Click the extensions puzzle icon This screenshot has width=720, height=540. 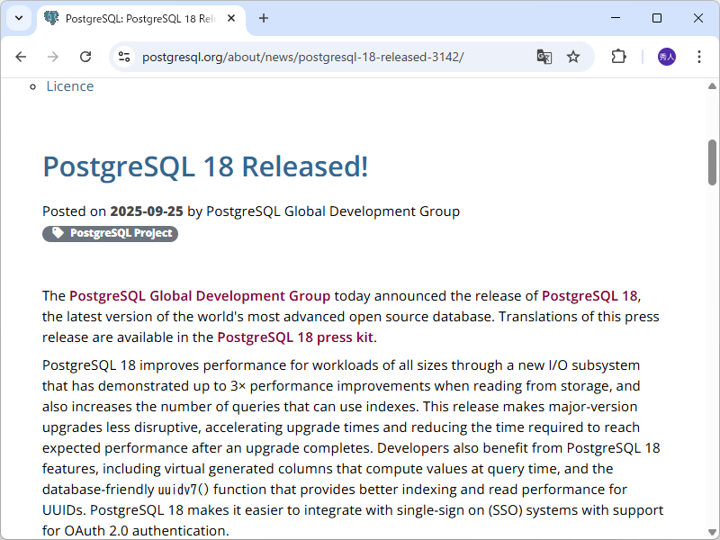click(x=618, y=56)
